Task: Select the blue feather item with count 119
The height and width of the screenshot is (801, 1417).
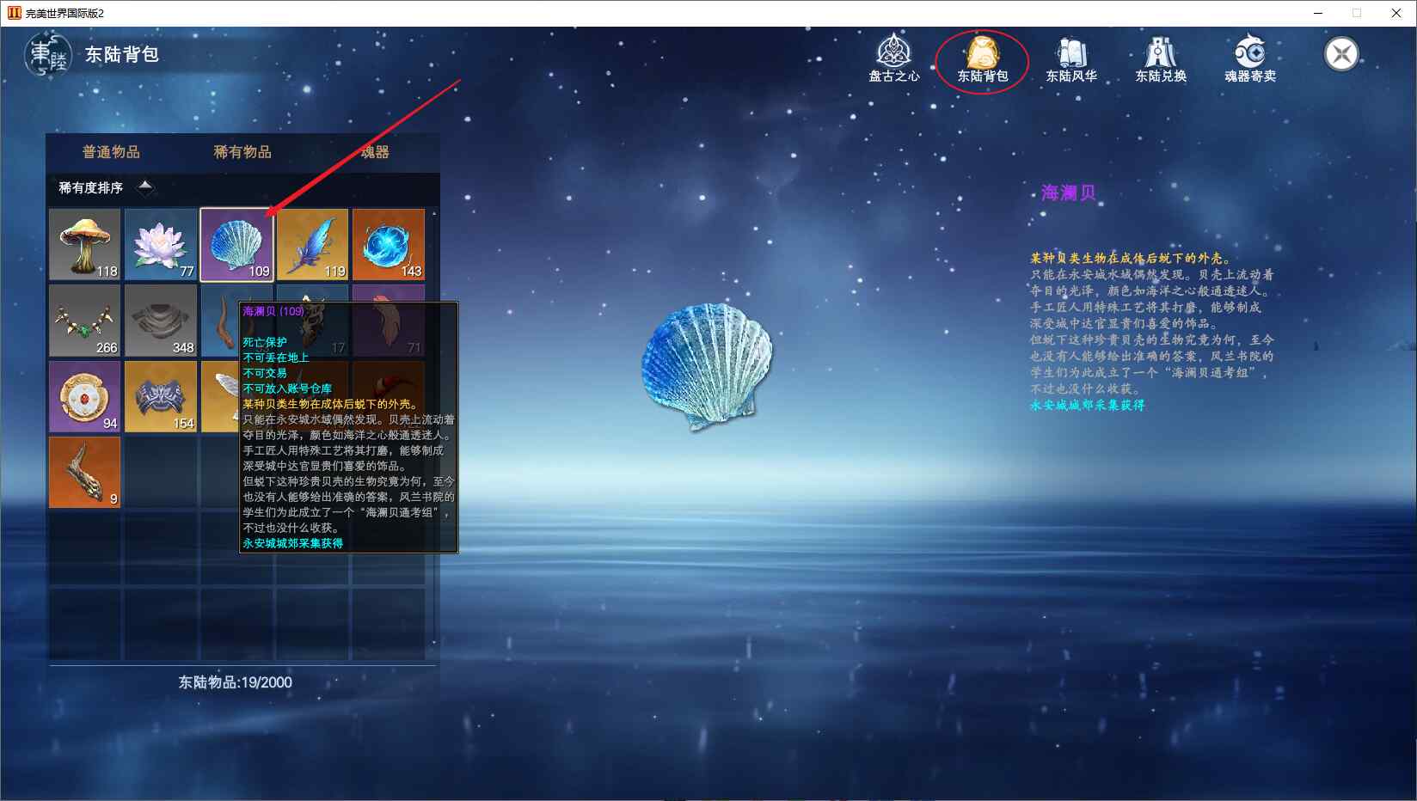Action: tap(312, 244)
